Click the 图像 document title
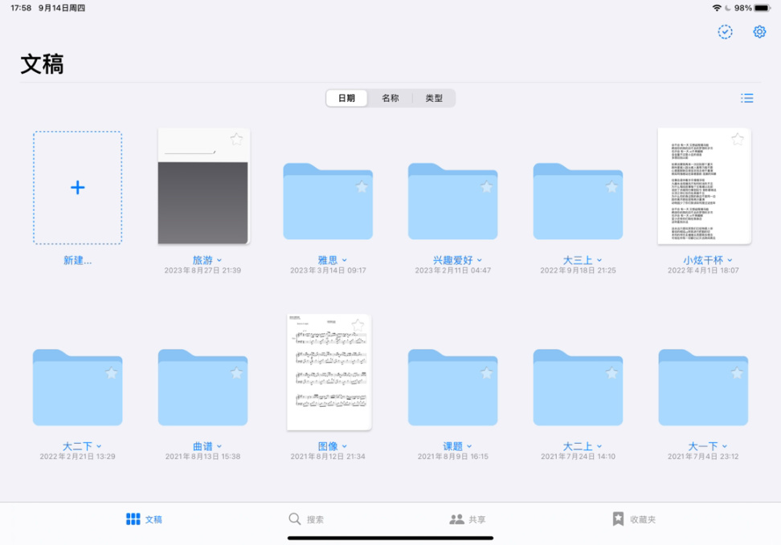 [328, 446]
